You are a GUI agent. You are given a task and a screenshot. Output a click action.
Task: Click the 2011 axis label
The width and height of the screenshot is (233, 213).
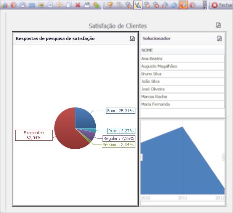183,198
